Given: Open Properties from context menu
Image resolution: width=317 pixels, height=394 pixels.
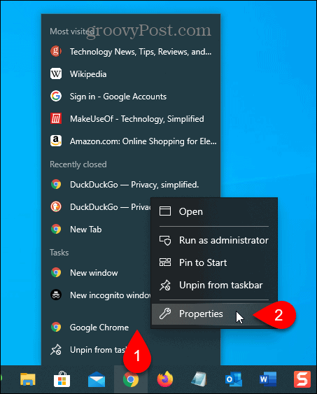Looking at the screenshot, I should [214, 314].
